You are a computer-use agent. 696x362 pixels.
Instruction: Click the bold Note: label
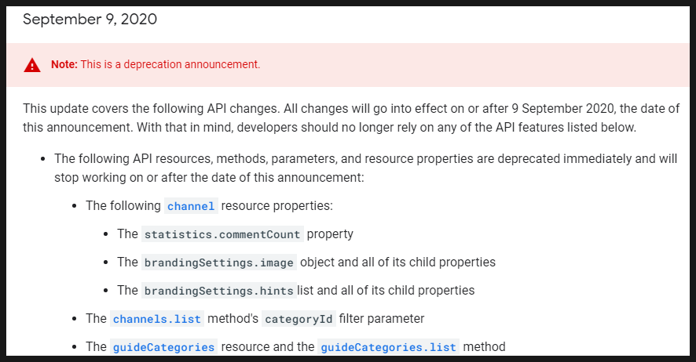[x=64, y=64]
